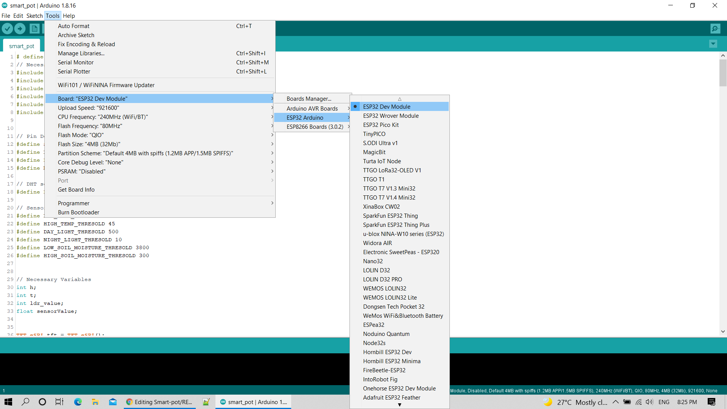
Task: Click the Verify checkmark toolbar icon
Action: pyautogui.click(x=7, y=28)
